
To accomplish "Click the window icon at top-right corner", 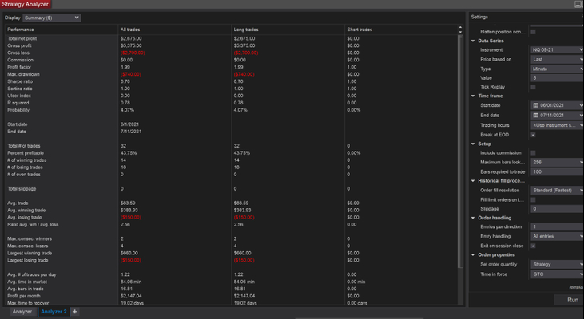I will click(578, 4).
